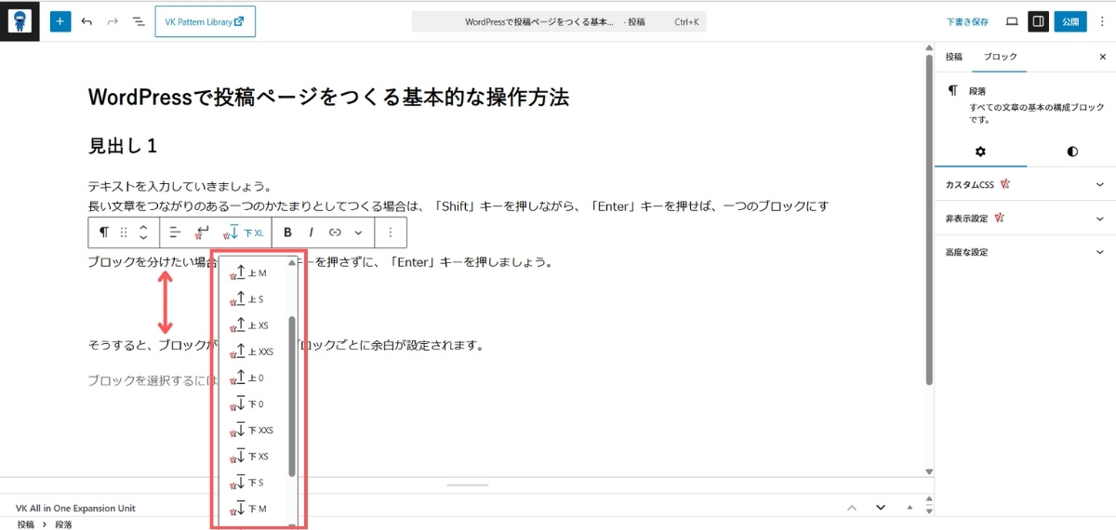Expand the 高度な設定 panel

coord(1025,252)
